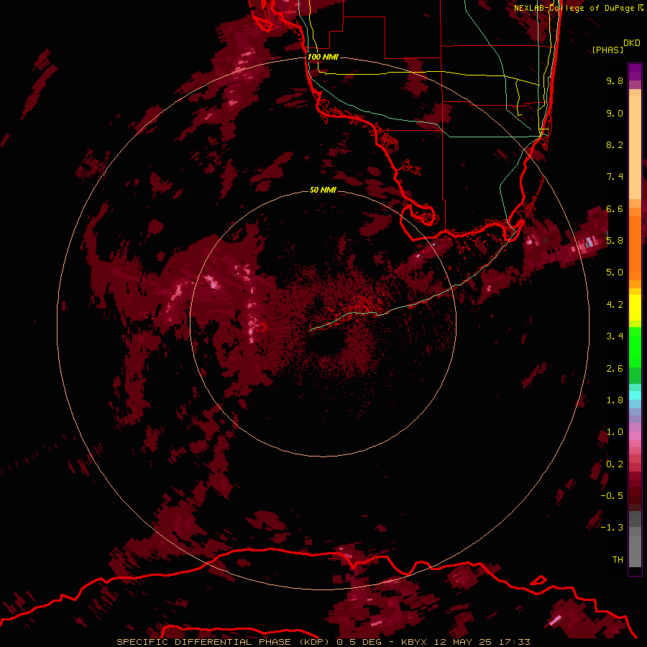Click the 6.6 scale value
The image size is (647, 647).
click(615, 208)
